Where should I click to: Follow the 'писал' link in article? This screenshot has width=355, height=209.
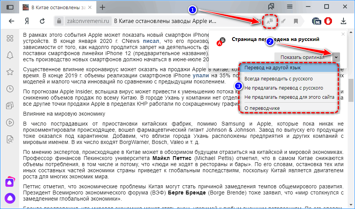click(151, 41)
